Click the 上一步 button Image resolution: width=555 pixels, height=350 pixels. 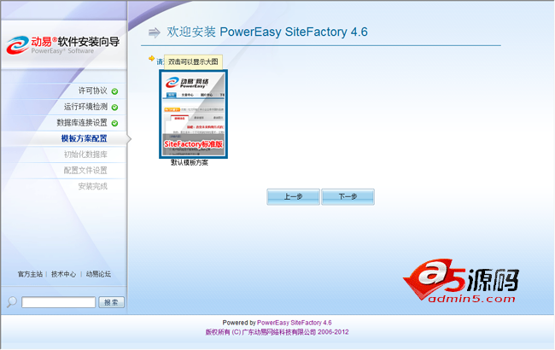pyautogui.click(x=293, y=196)
